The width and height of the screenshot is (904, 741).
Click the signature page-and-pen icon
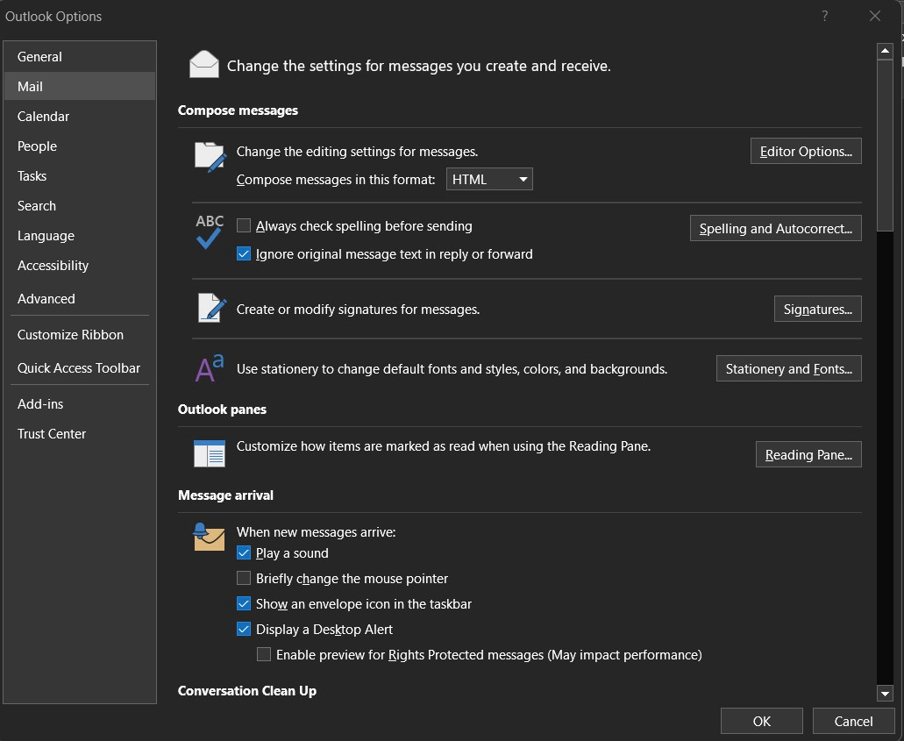pos(210,309)
